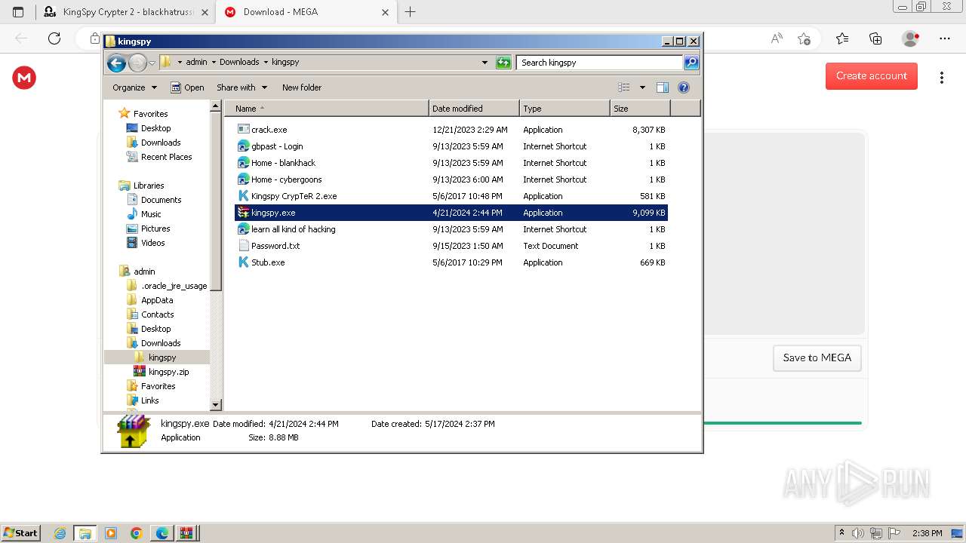The image size is (966, 543).
Task: Open the Explorer Help icon
Action: click(x=684, y=87)
